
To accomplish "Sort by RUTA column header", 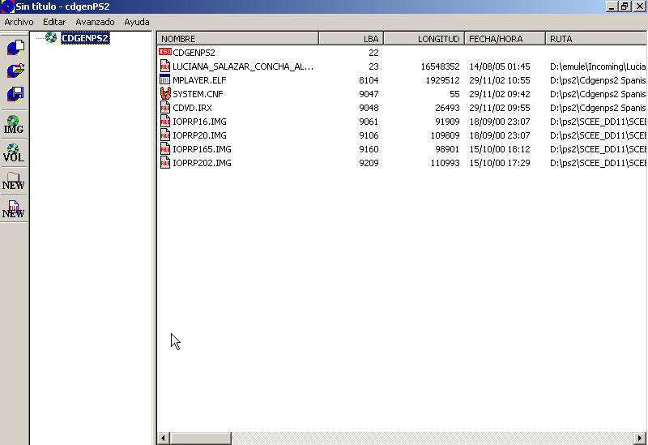I will tap(596, 38).
